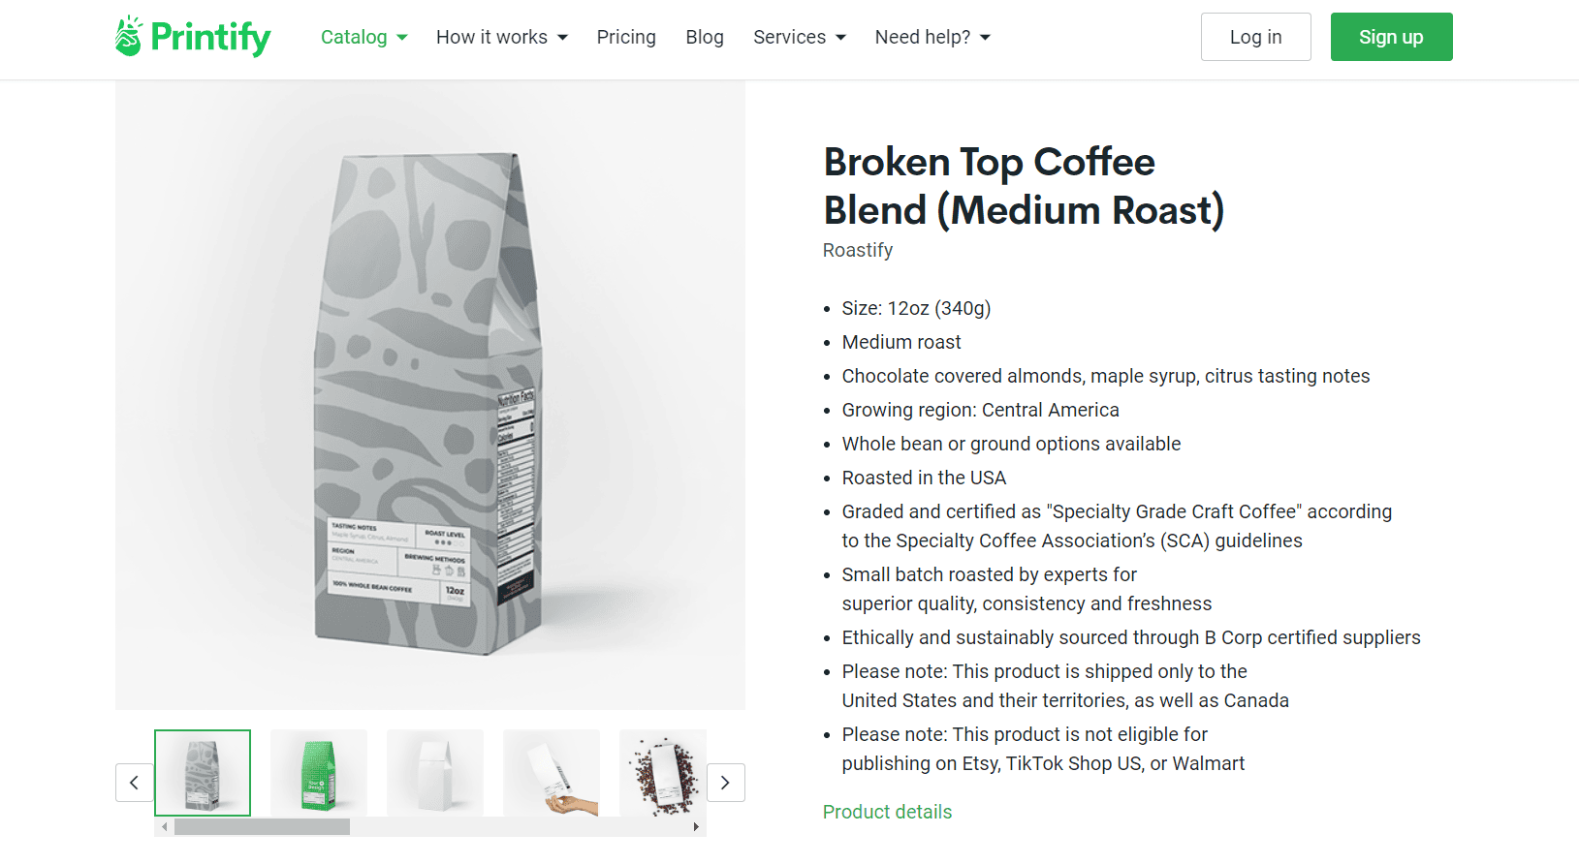The width and height of the screenshot is (1579, 865).
Task: Open the Need help? dropdown
Action: 932,37
